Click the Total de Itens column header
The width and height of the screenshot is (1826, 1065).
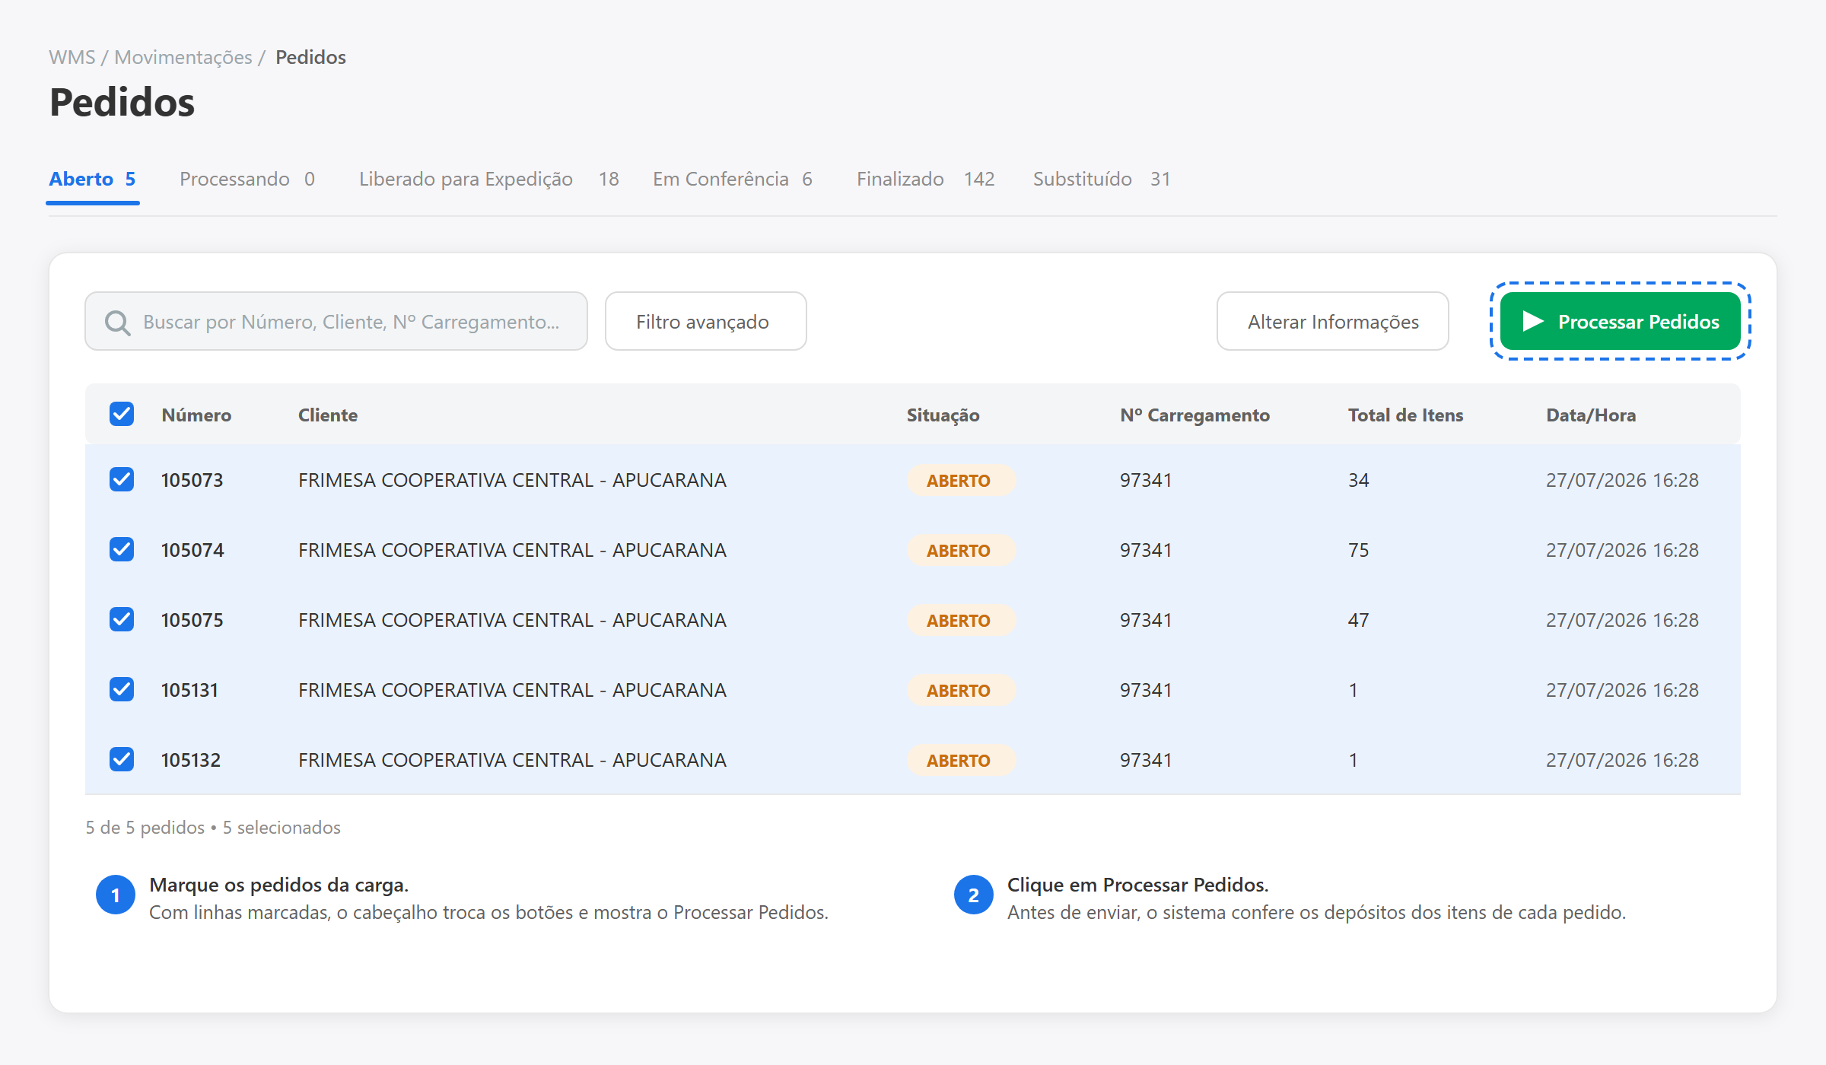click(1406, 415)
